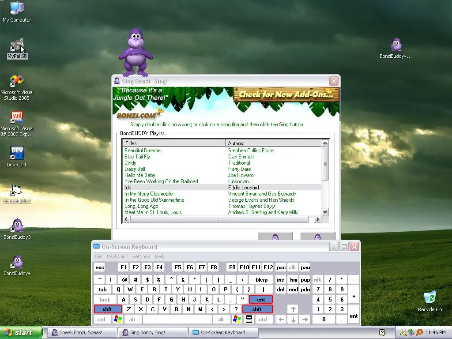
Task: Toggle the right alt key on keyboard
Action: tap(221, 320)
